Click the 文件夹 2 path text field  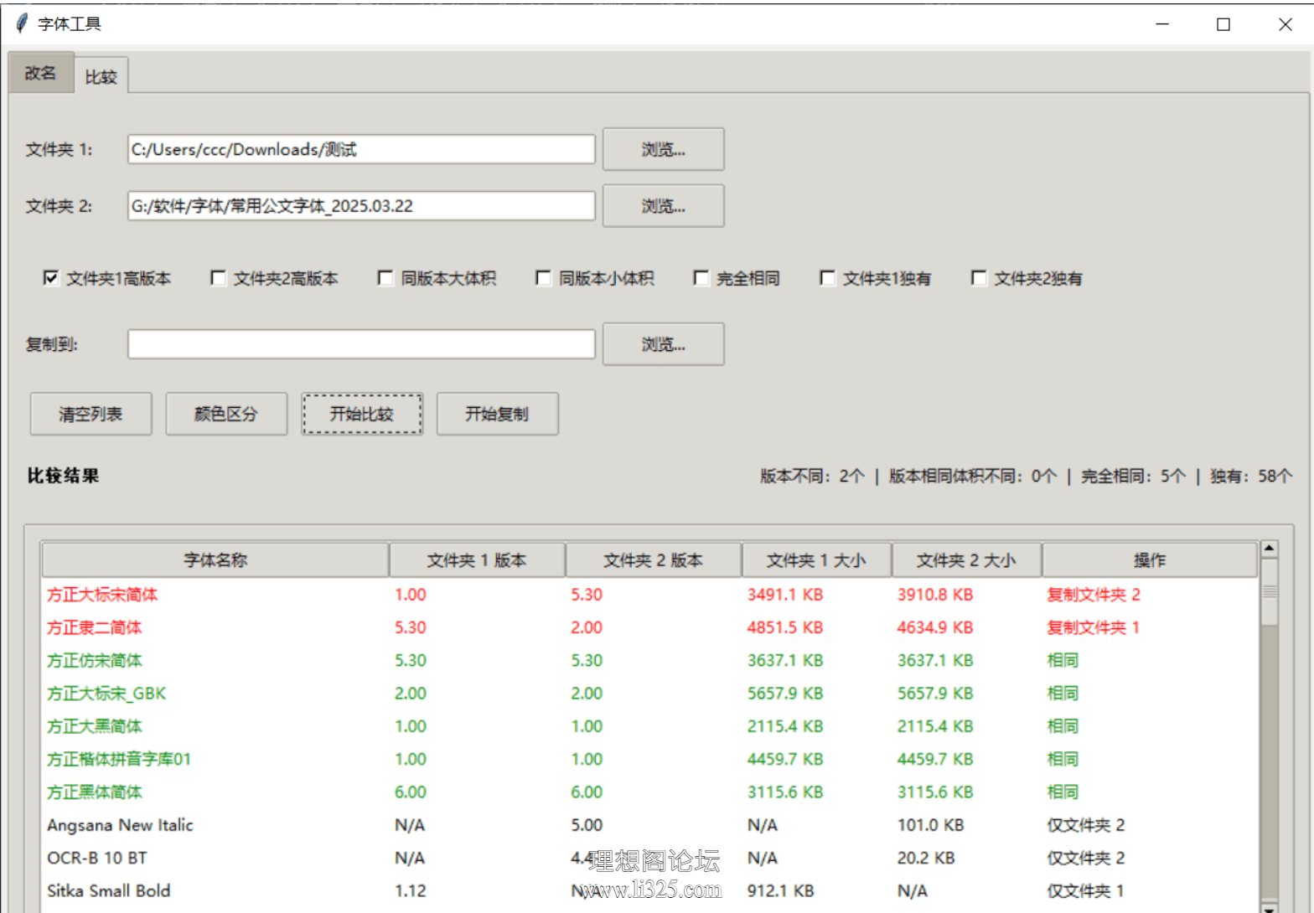361,206
